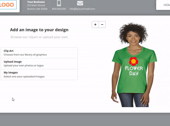
Task: Zoom in with the plus button
Action: 95,25
